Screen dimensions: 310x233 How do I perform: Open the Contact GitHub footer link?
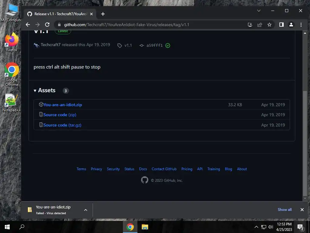point(164,169)
